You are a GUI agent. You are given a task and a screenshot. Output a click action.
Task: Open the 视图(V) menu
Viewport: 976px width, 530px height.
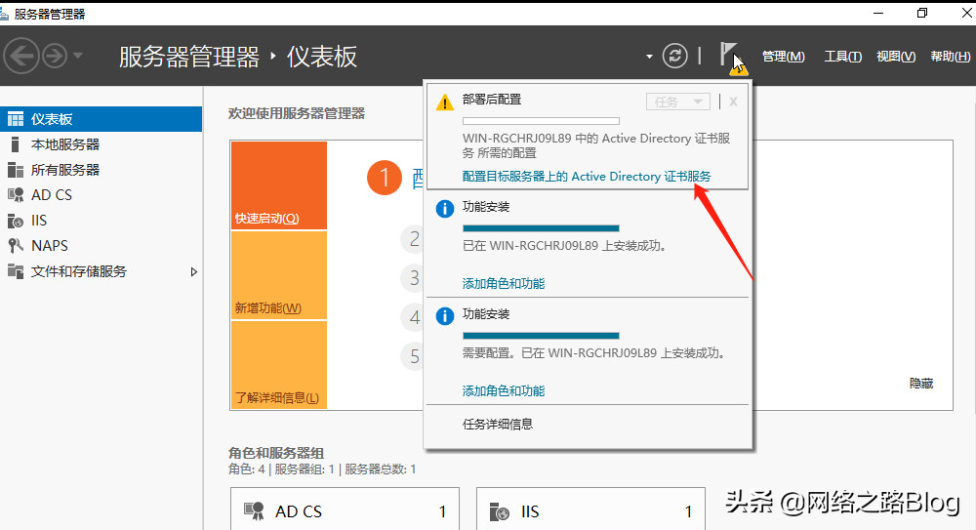click(896, 57)
